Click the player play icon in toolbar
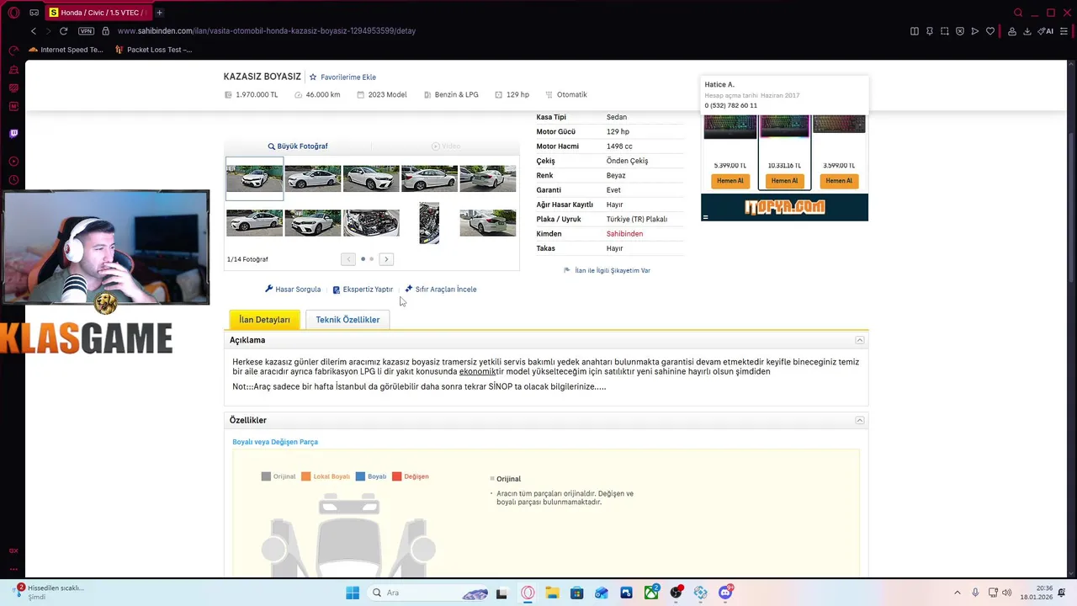Screen dimensions: 1077x606 click(975, 31)
